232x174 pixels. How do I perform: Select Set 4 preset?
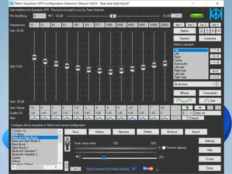215,25
